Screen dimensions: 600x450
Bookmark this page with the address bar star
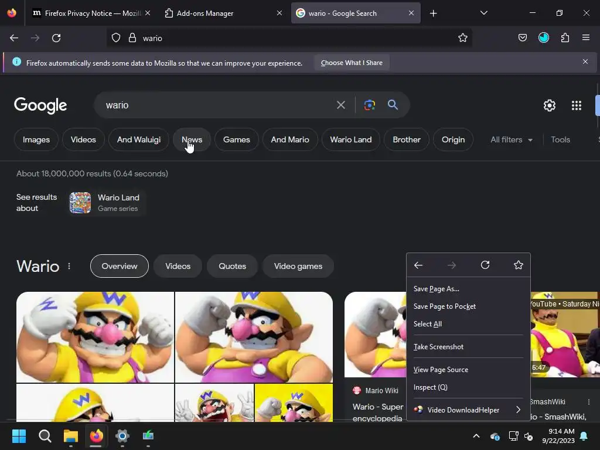(463, 38)
